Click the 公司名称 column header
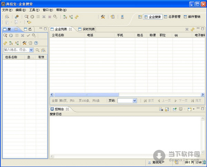207x167 pixels. 67,35
